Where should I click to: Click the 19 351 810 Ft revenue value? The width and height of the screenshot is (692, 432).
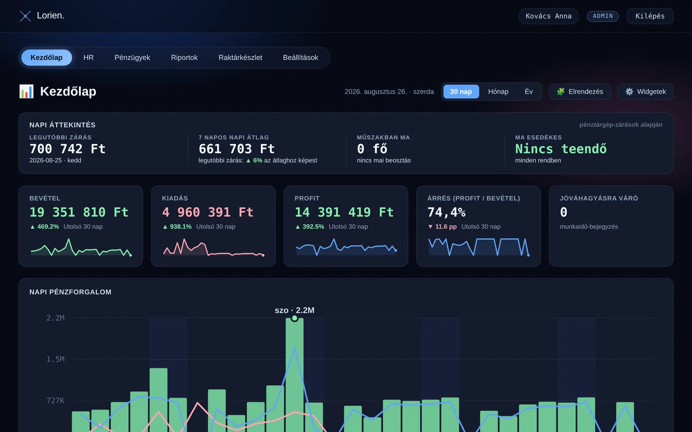pyautogui.click(x=79, y=212)
